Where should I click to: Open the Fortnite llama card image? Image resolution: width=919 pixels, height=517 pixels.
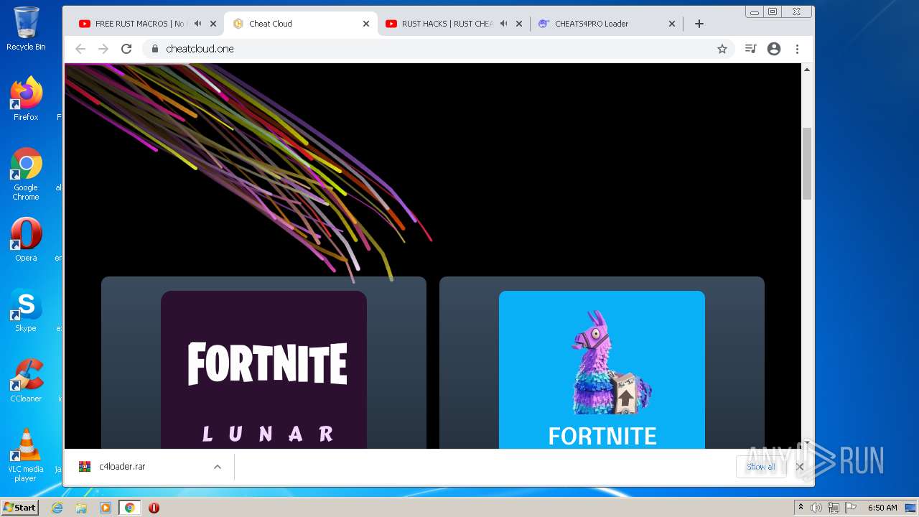pos(602,370)
